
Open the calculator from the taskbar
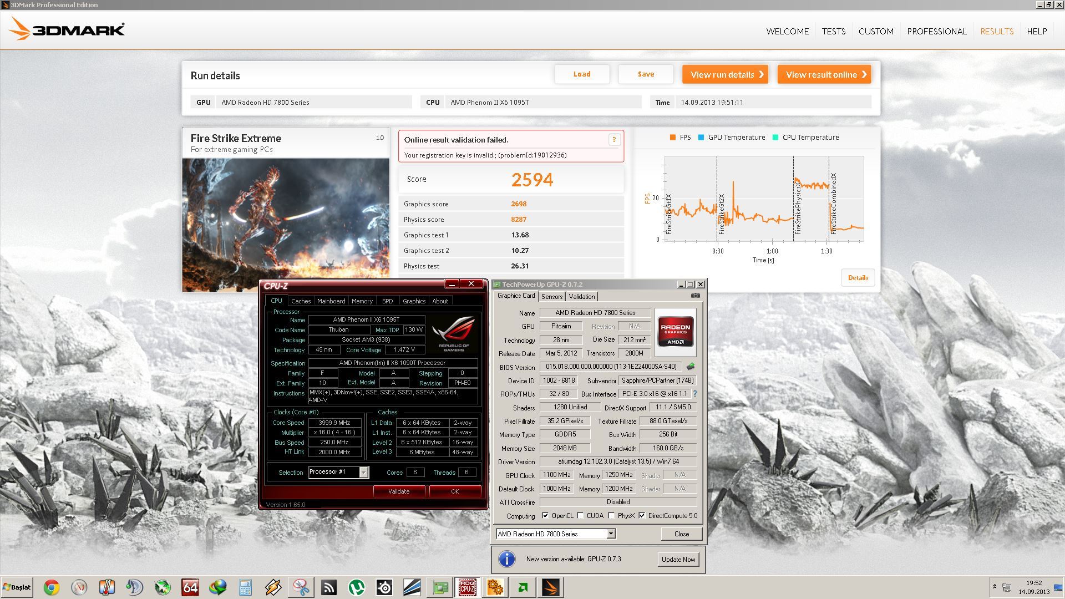pos(246,587)
